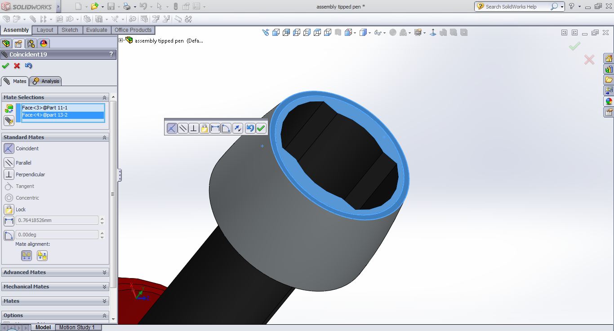
Task: Expand the Advanced Mates section
Action: [104, 272]
